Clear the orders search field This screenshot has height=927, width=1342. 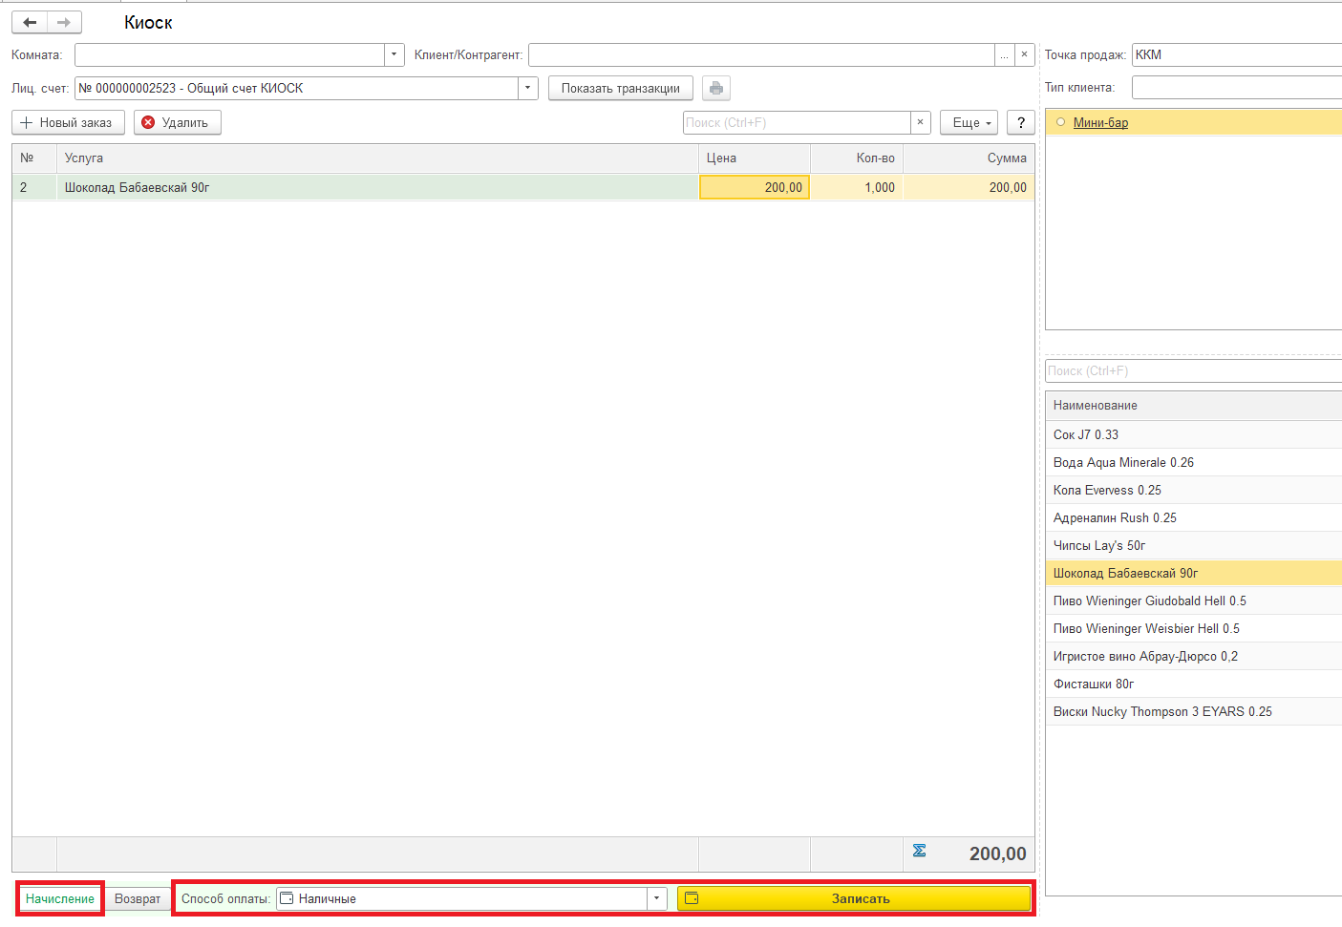920,122
